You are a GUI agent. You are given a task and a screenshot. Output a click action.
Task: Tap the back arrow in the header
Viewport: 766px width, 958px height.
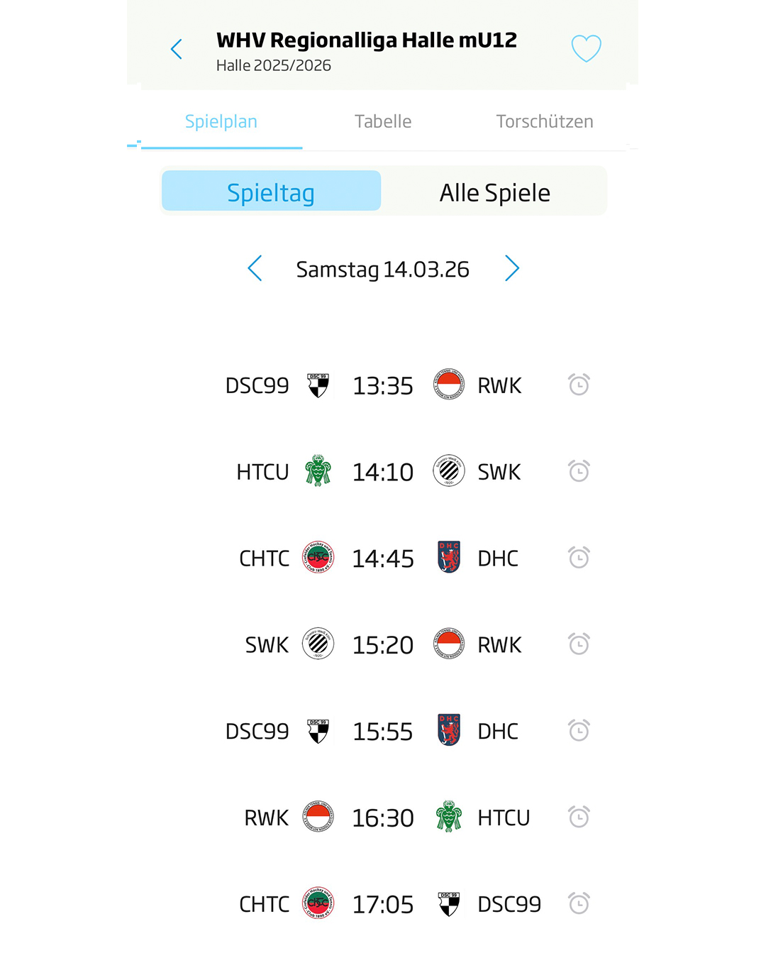click(x=177, y=49)
